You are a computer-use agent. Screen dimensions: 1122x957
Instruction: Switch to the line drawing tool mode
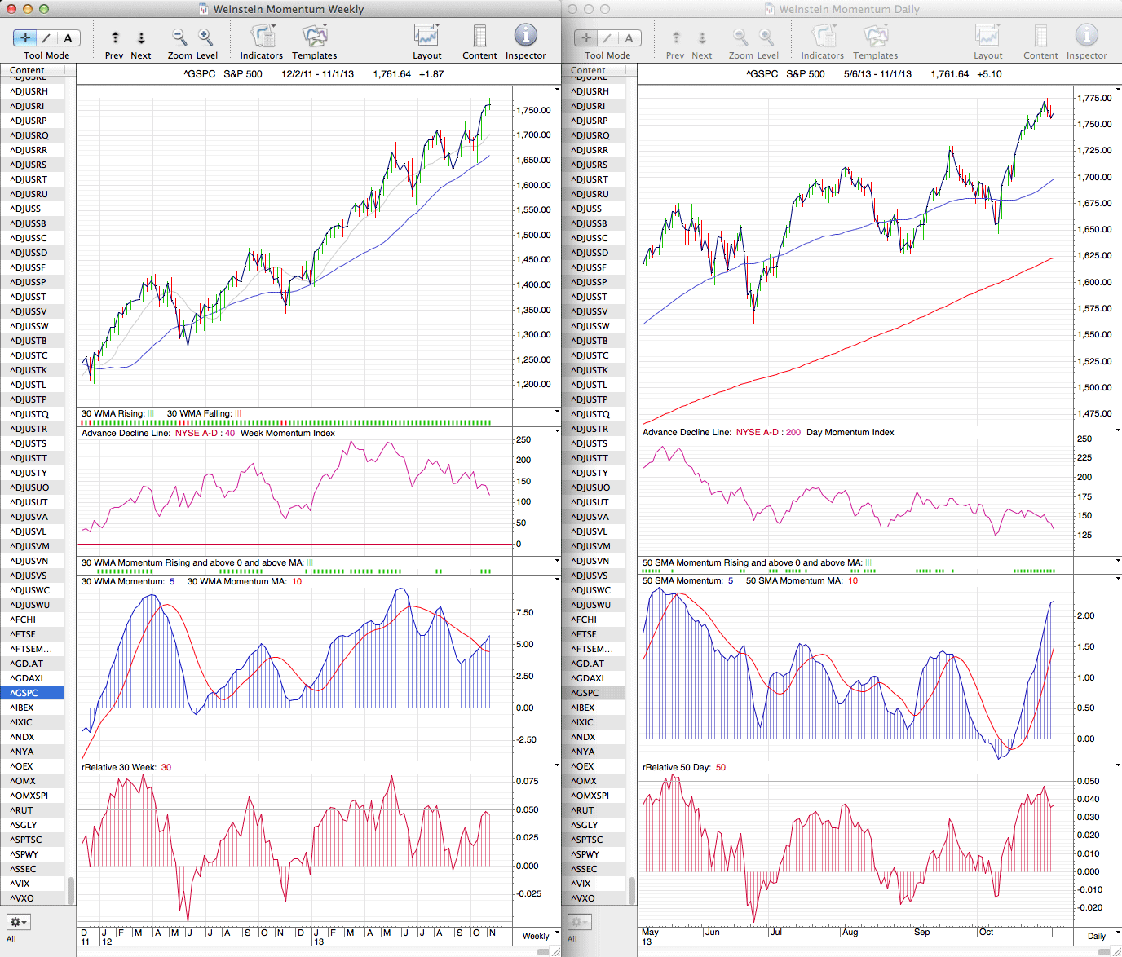46,37
